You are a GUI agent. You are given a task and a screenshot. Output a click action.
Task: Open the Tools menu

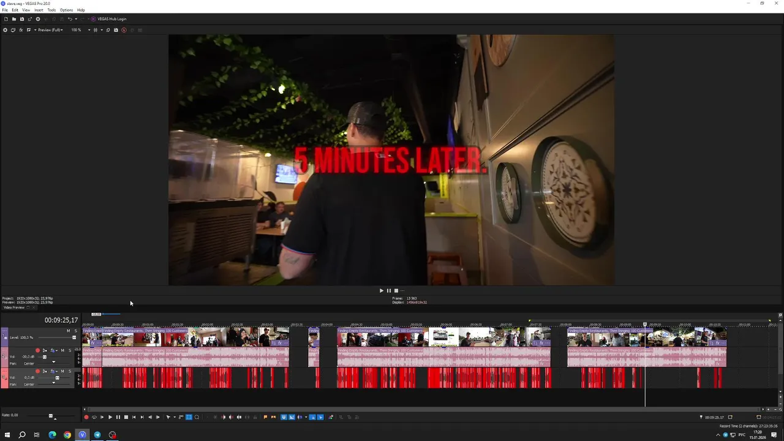pos(51,10)
